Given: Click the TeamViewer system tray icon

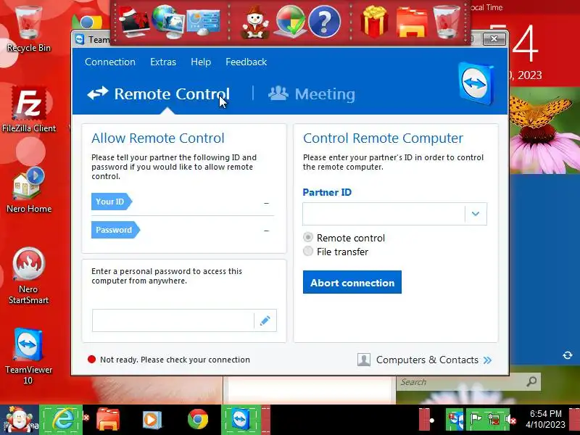Looking at the screenshot, I should pyautogui.click(x=455, y=420).
